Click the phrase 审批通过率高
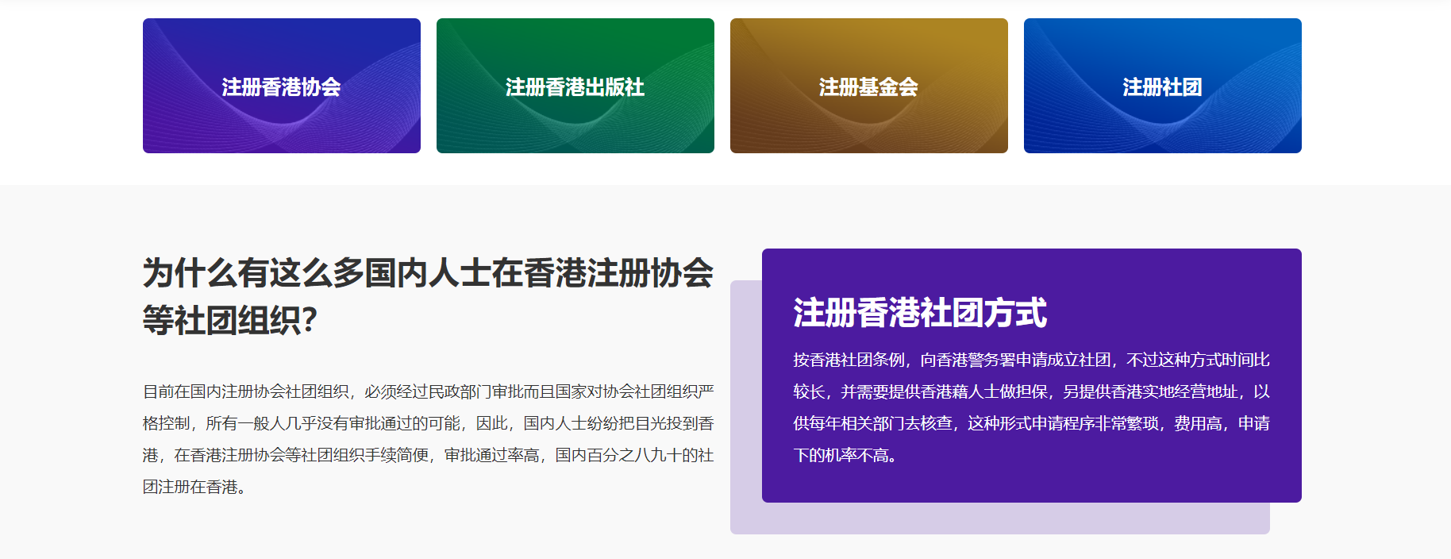The width and height of the screenshot is (1451, 559). 491,455
